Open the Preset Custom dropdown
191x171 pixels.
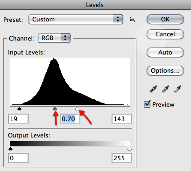[76, 20]
